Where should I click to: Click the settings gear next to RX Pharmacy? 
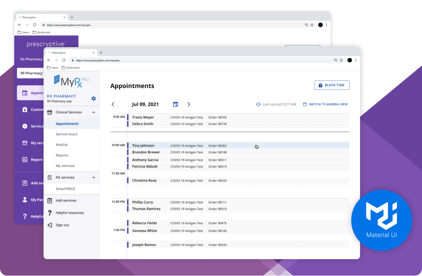point(94,99)
